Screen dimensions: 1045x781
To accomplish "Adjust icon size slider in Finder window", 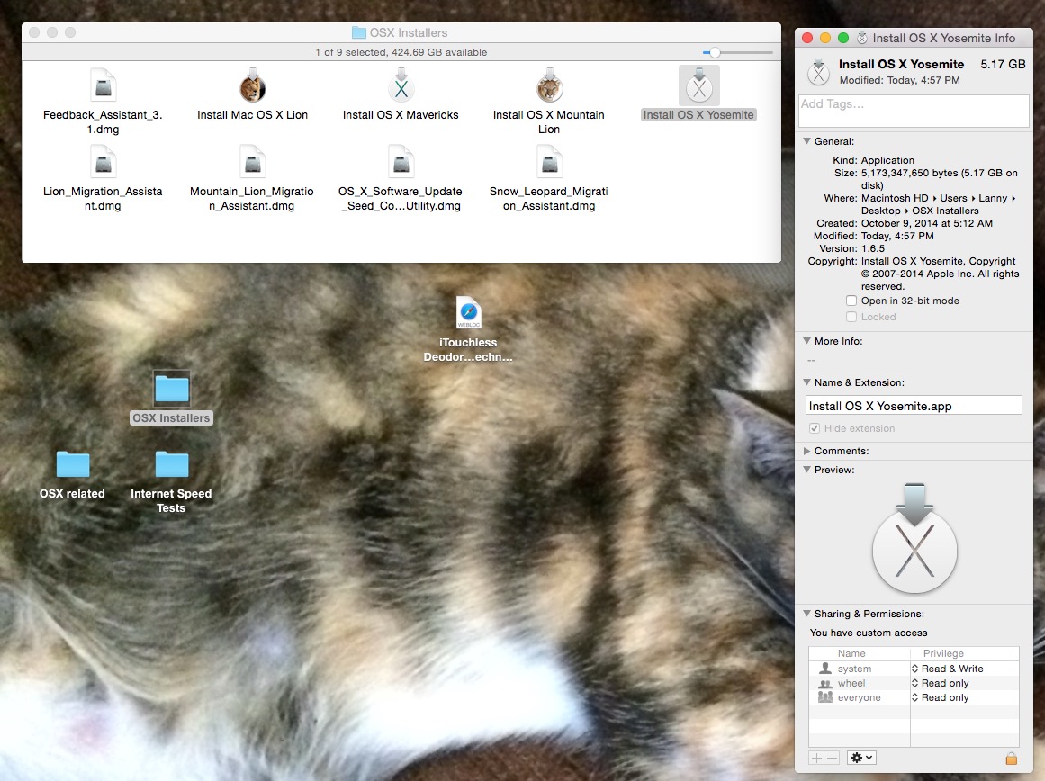I will pyautogui.click(x=715, y=52).
